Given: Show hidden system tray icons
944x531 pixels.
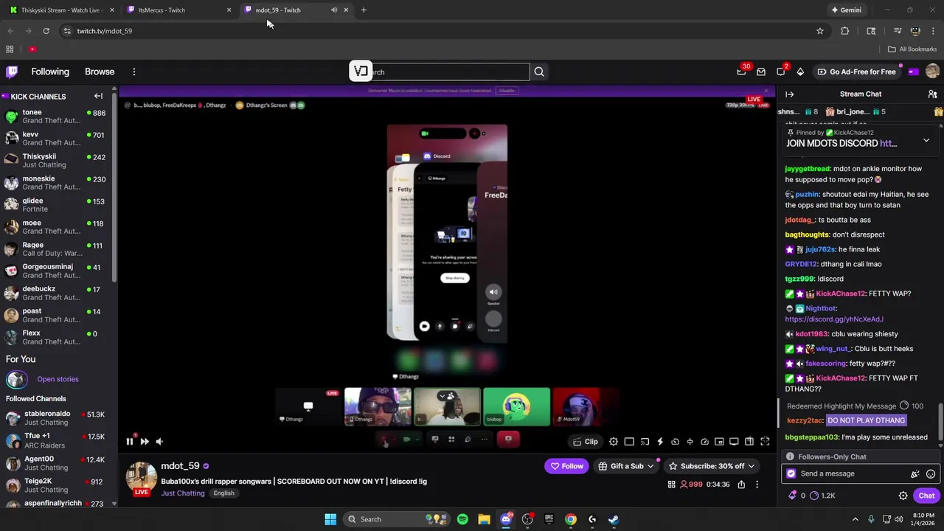Looking at the screenshot, I should click(x=855, y=519).
